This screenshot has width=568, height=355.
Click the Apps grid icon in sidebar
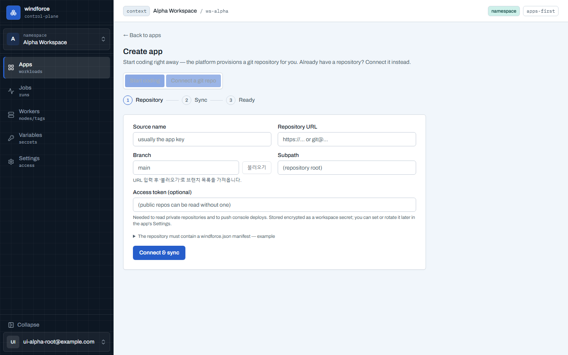point(11,67)
